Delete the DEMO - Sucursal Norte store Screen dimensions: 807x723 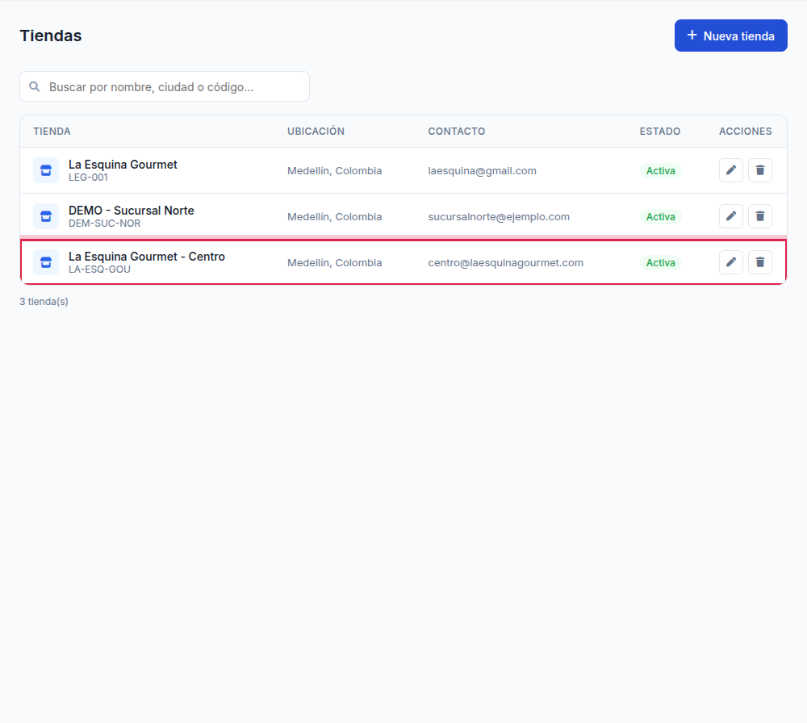pos(760,216)
